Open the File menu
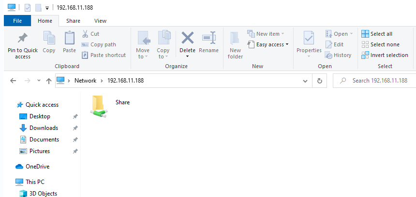The width and height of the screenshot is (416, 197). [17, 21]
